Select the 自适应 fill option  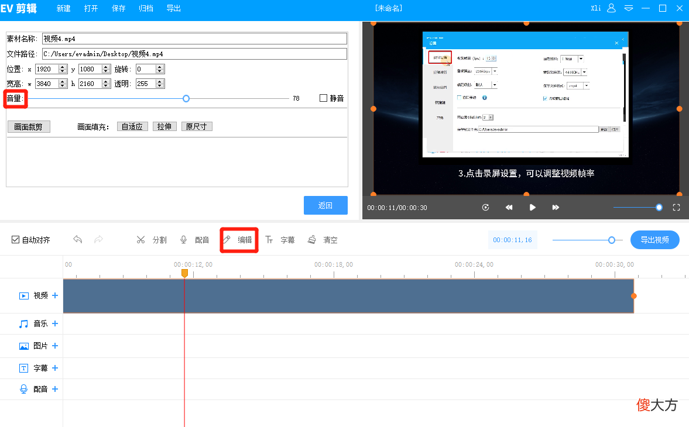(132, 126)
